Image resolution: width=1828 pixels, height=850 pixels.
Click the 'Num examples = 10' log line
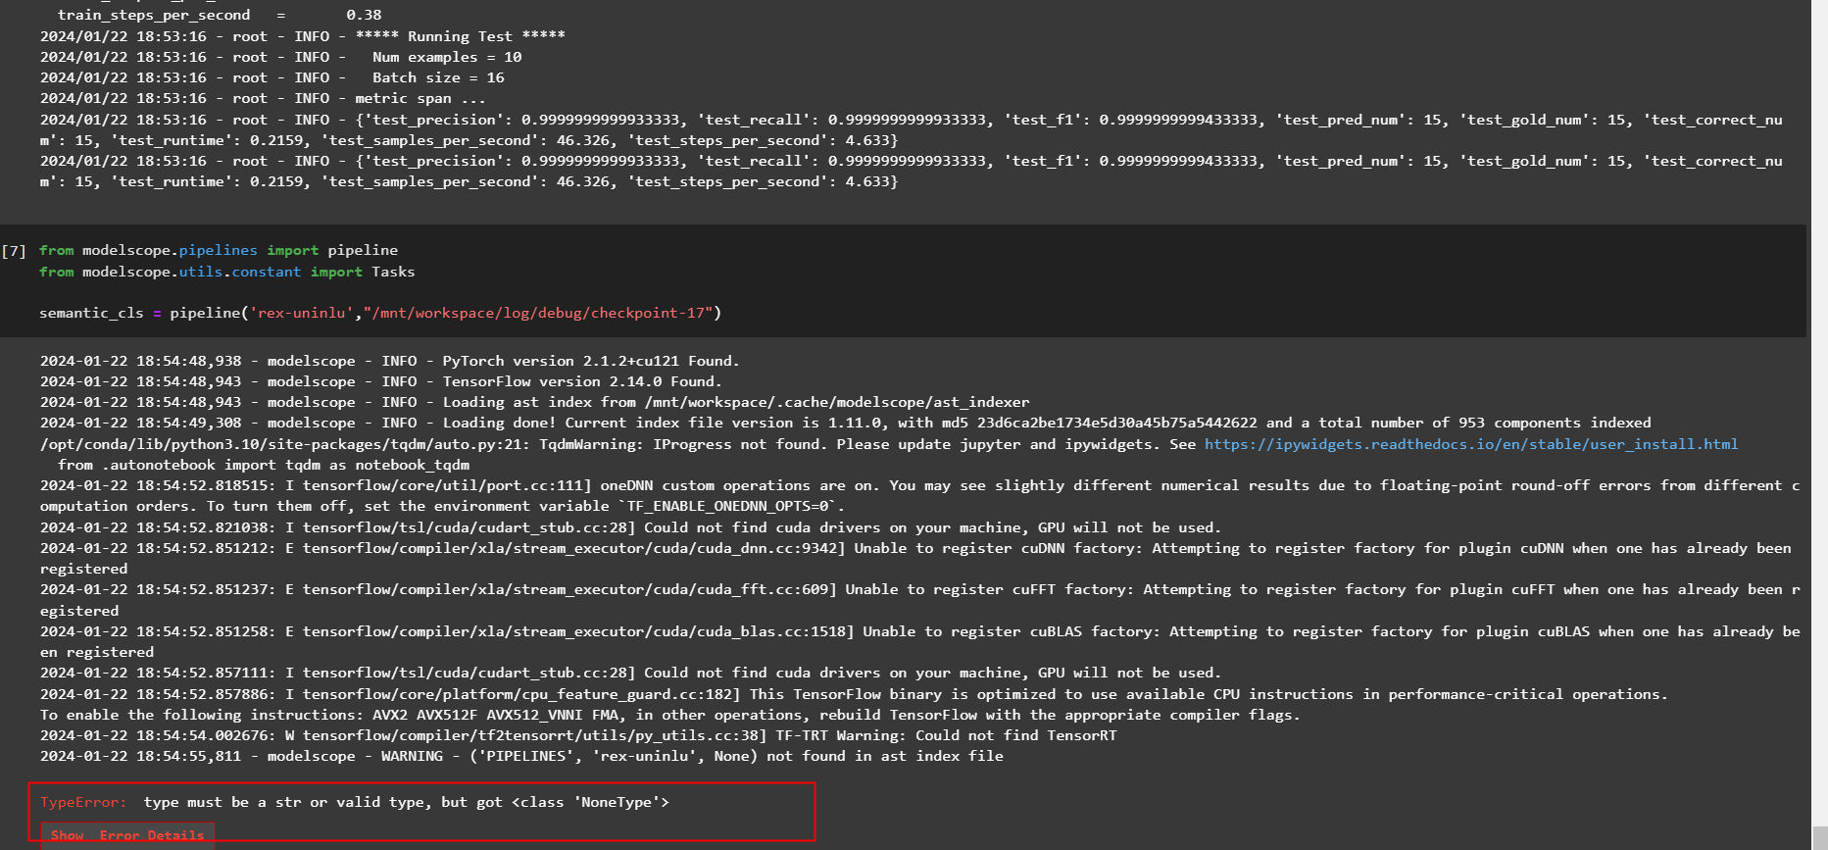coord(281,57)
